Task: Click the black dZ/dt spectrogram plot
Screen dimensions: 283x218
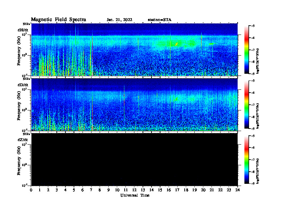Action: 134,159
